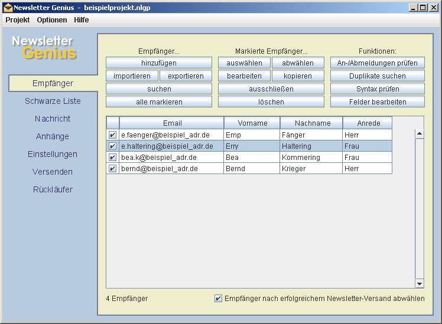Image resolution: width=442 pixels, height=324 pixels.
Task: Click the 4 Empfänger count label
Action: (127, 299)
